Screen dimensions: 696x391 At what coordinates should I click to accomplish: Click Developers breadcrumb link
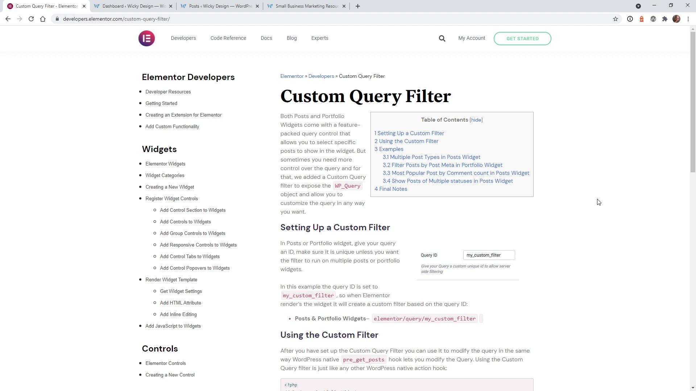coord(321,76)
